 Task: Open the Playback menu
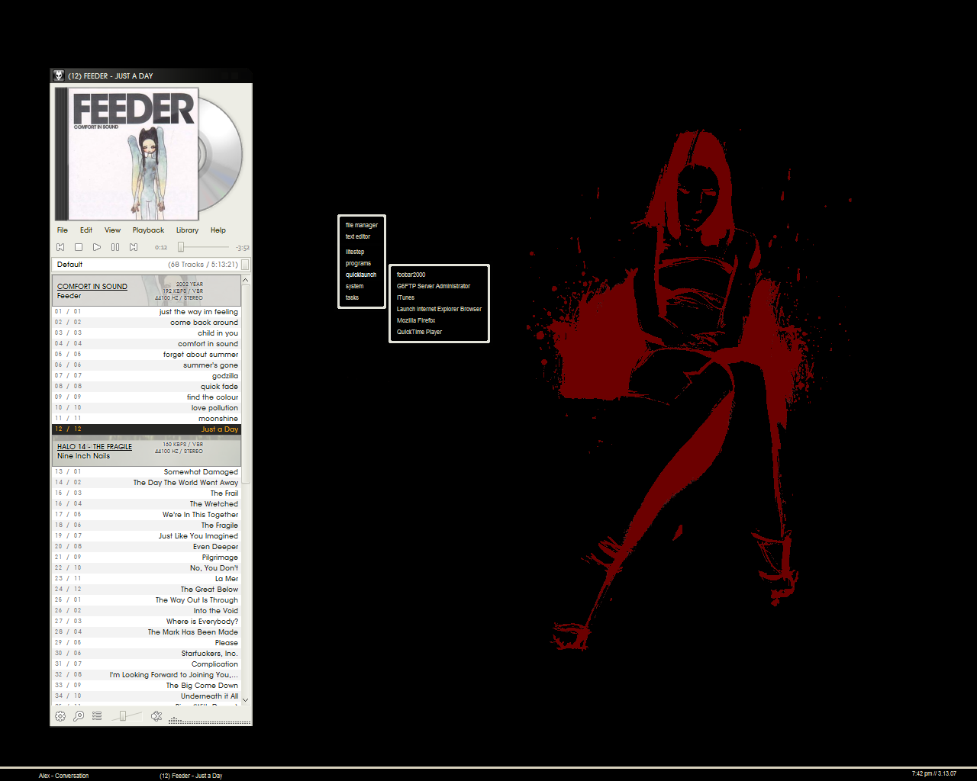148,230
